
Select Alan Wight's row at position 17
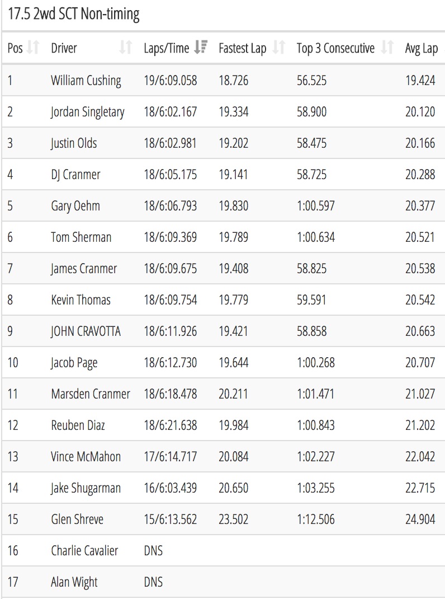point(223,582)
